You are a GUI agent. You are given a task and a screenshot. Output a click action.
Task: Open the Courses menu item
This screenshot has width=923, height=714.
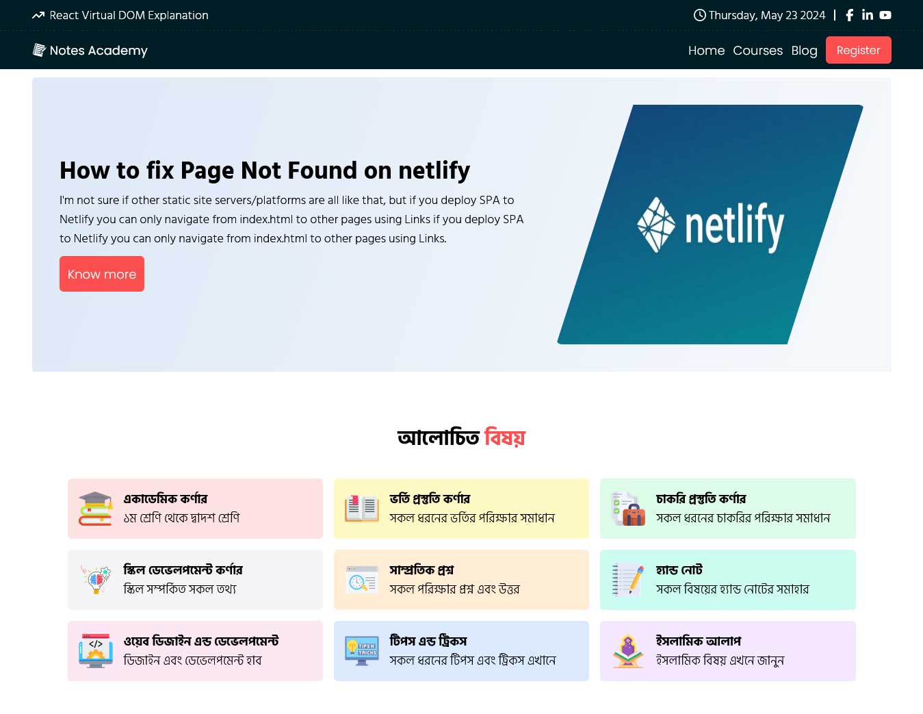coord(757,50)
